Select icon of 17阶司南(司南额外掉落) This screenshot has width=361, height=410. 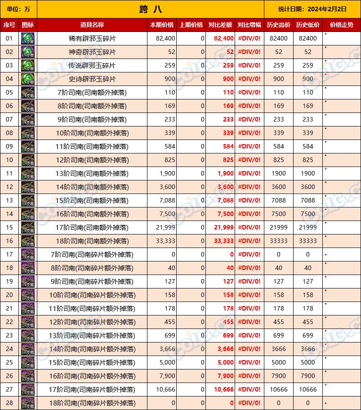point(28,227)
